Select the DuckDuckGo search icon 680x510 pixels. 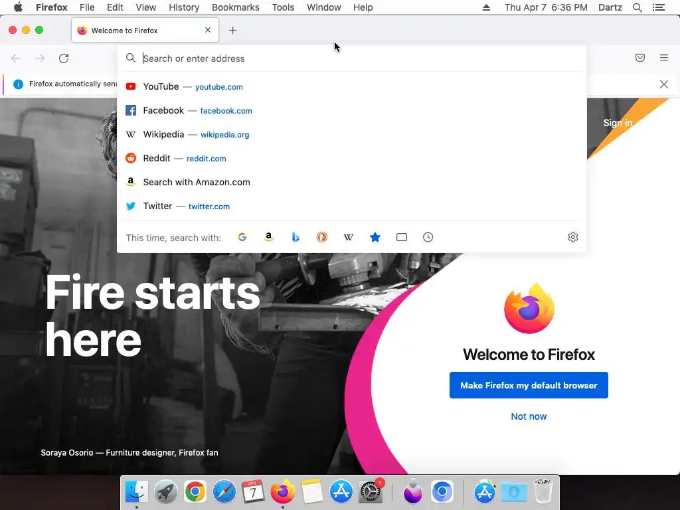(322, 237)
